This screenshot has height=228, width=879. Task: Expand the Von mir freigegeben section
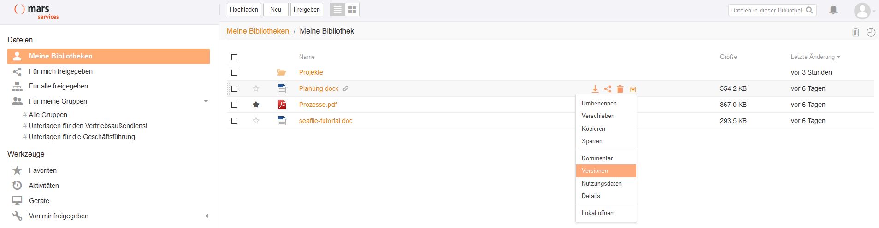206,216
